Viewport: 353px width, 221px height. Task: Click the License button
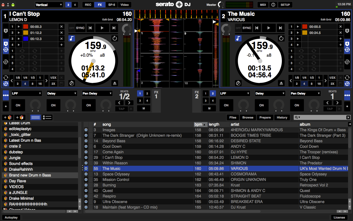339,217
